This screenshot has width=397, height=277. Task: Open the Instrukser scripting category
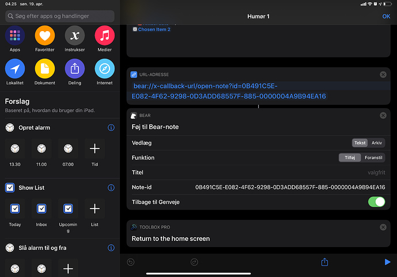[75, 39]
